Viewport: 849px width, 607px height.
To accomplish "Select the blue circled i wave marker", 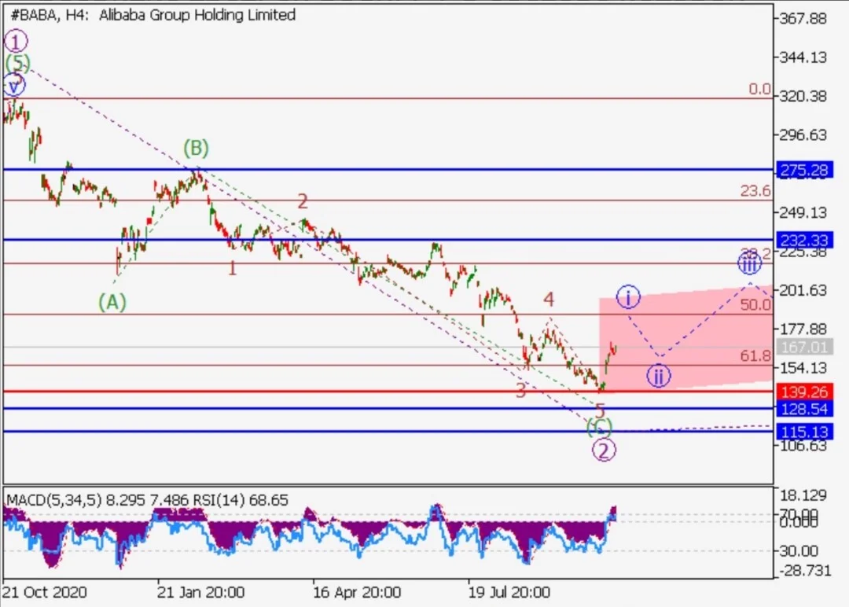I will pyautogui.click(x=628, y=296).
